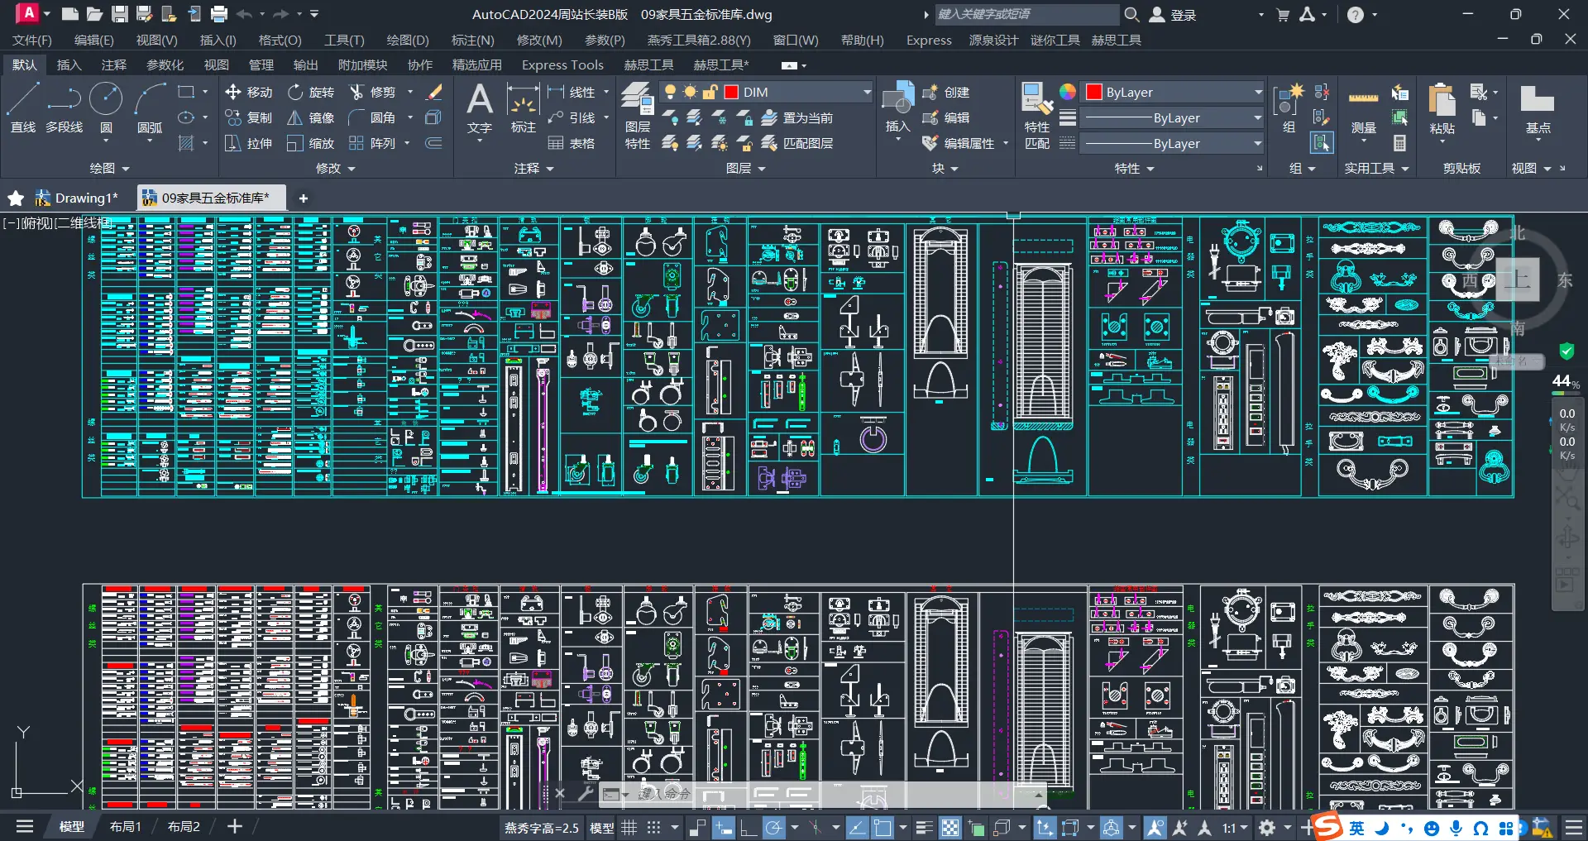Activate the 移动 (Move) tool

[249, 92]
